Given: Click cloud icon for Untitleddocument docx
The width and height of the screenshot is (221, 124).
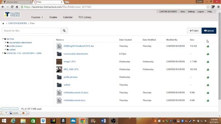Looking at the screenshot, I should 208,101.
